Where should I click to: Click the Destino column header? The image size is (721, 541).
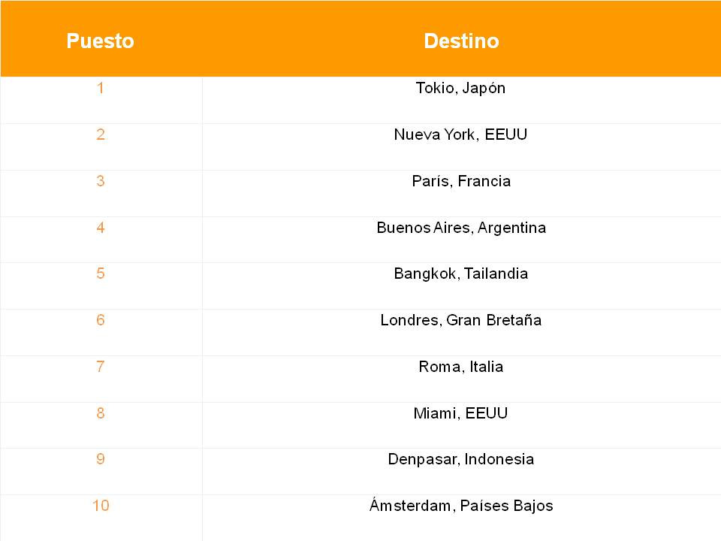(461, 41)
